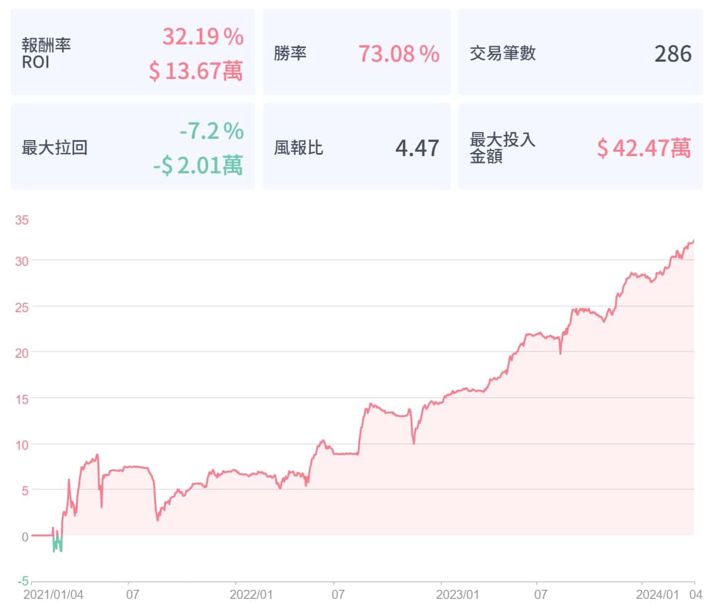Click the 最大拉回 label
Image resolution: width=707 pixels, height=607 pixels.
(x=54, y=148)
